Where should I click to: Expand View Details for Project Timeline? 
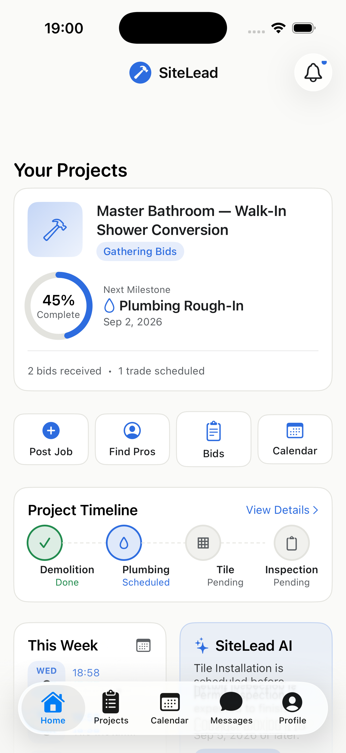click(x=282, y=510)
